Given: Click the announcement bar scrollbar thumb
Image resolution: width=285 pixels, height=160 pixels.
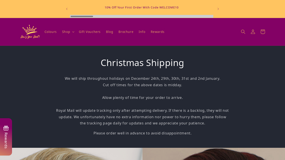Looking at the screenshot, I should tap(82, 16).
